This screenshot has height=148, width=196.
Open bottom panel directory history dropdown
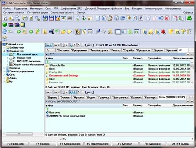(192, 102)
